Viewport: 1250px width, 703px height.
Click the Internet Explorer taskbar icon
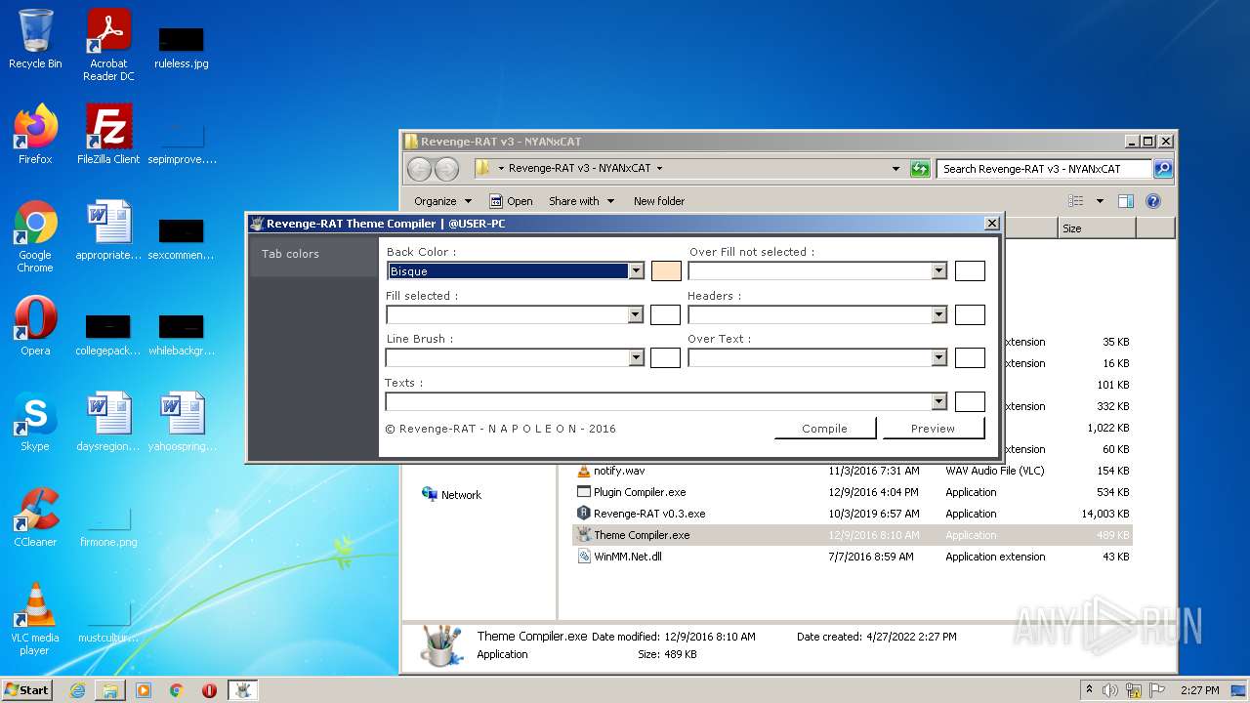tap(77, 690)
